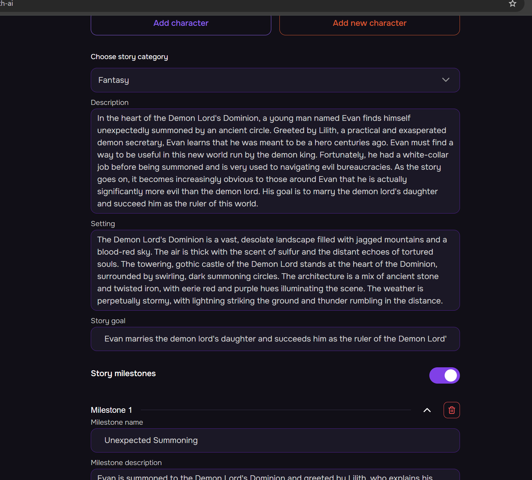Click the Story goal label
This screenshot has height=480, width=532.
[x=108, y=321]
